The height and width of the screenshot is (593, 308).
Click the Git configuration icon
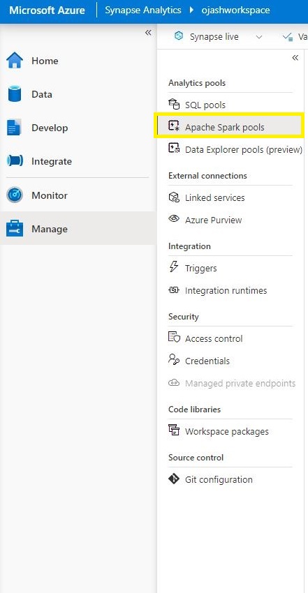(x=174, y=479)
